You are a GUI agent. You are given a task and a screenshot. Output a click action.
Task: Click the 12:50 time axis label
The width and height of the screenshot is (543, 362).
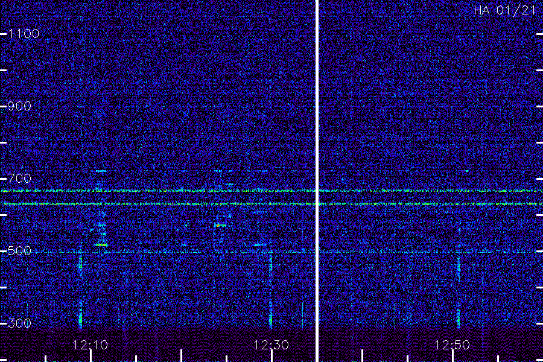coord(452,345)
